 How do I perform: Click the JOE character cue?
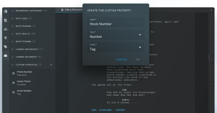click(x=124, y=90)
